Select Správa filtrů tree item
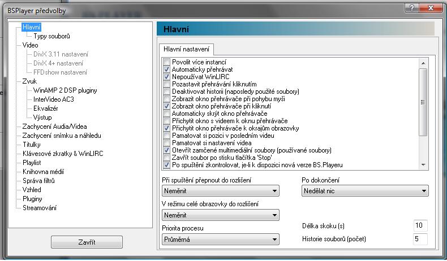The width and height of the screenshot is (447, 261). point(38,181)
